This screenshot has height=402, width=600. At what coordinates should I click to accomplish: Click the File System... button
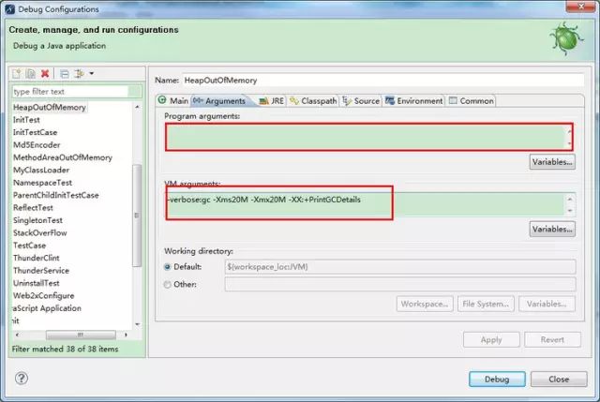[x=486, y=305]
